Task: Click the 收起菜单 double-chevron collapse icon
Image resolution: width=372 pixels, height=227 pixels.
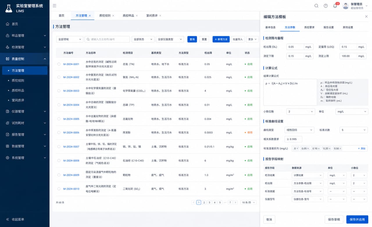Action: click(x=8, y=219)
